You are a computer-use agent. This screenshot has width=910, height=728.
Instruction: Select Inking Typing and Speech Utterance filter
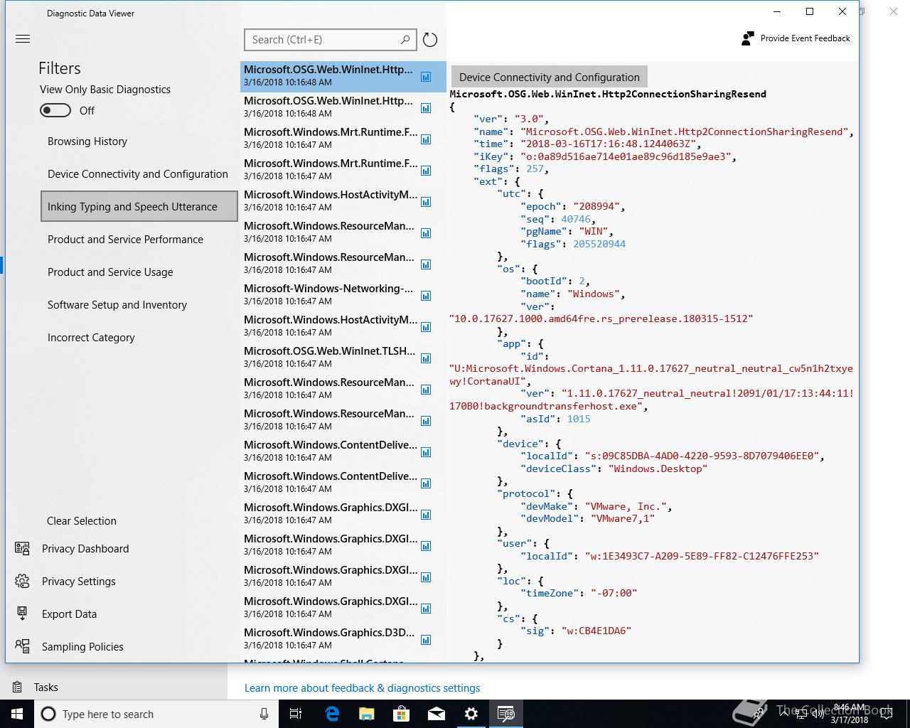(139, 206)
